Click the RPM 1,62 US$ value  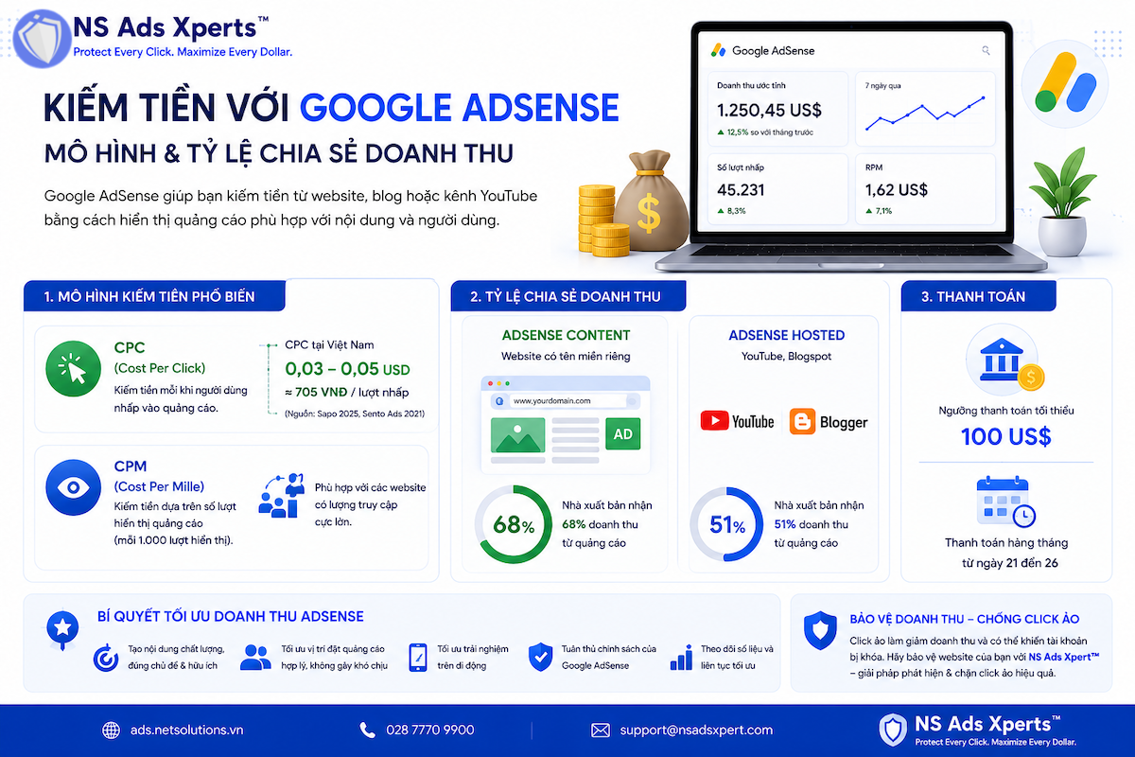(x=896, y=190)
